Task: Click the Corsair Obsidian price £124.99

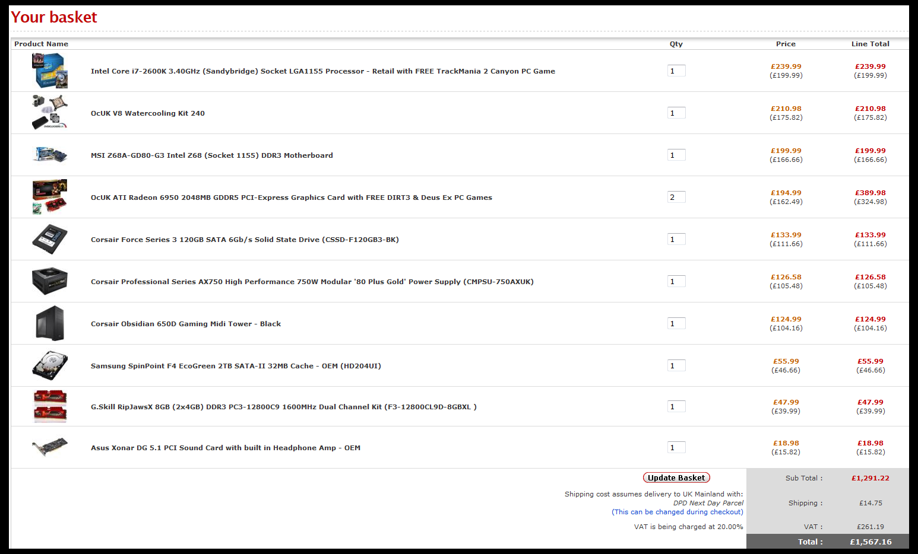Action: pyautogui.click(x=786, y=319)
